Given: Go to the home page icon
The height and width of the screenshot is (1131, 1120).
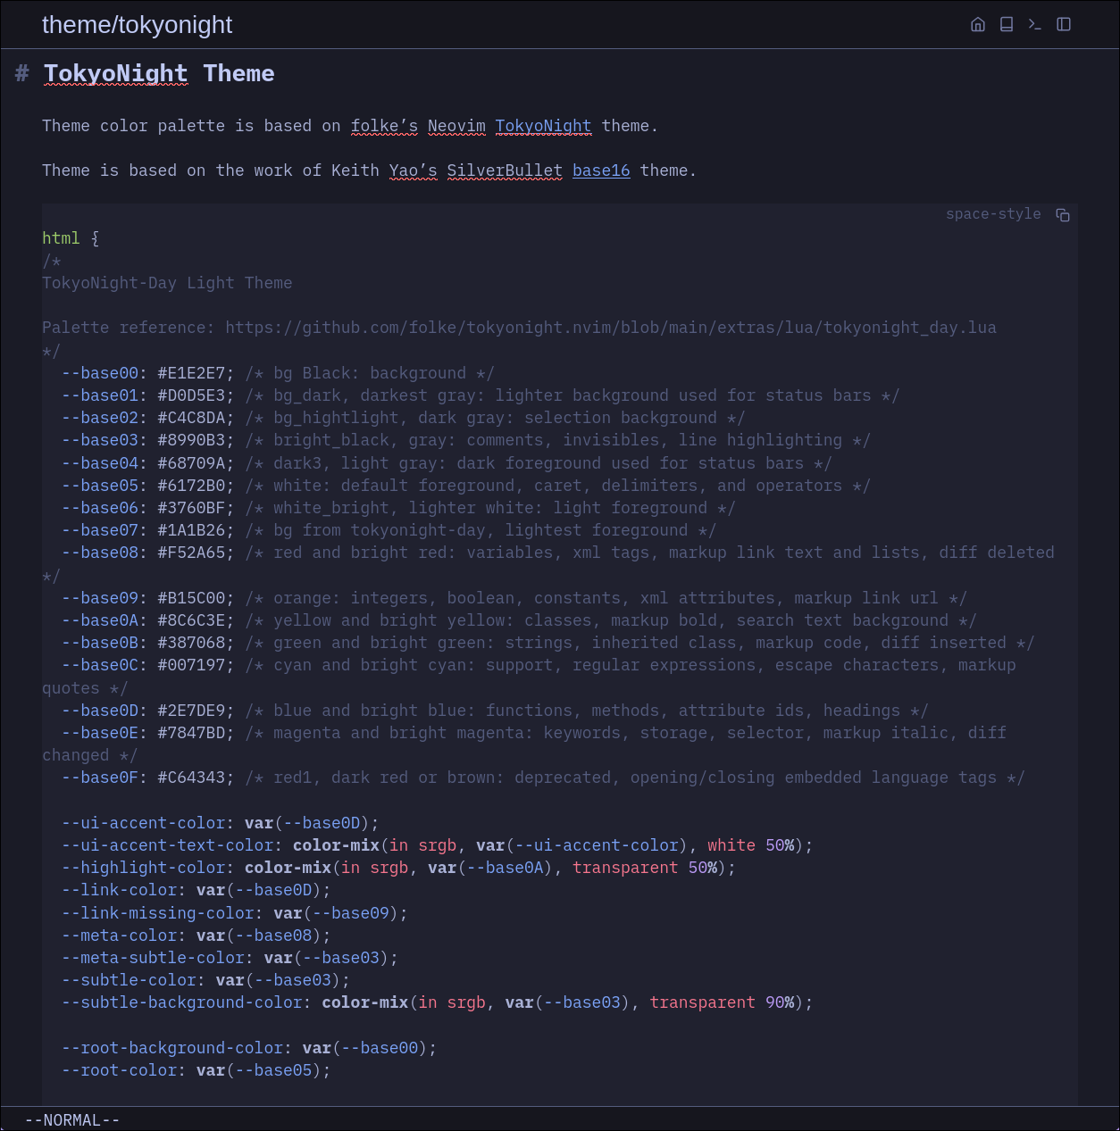Looking at the screenshot, I should (x=978, y=24).
